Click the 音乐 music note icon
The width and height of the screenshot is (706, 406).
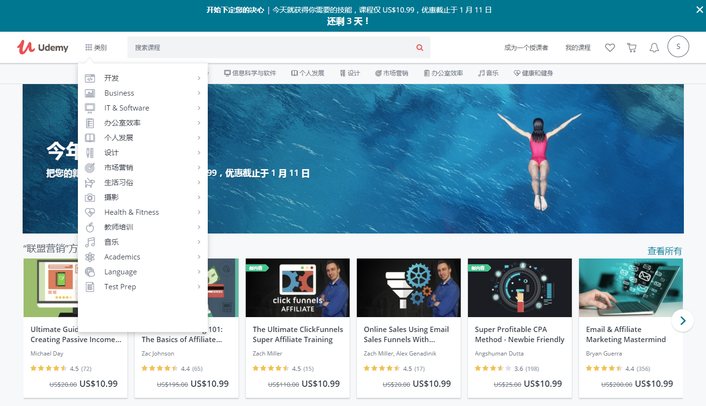[90, 242]
